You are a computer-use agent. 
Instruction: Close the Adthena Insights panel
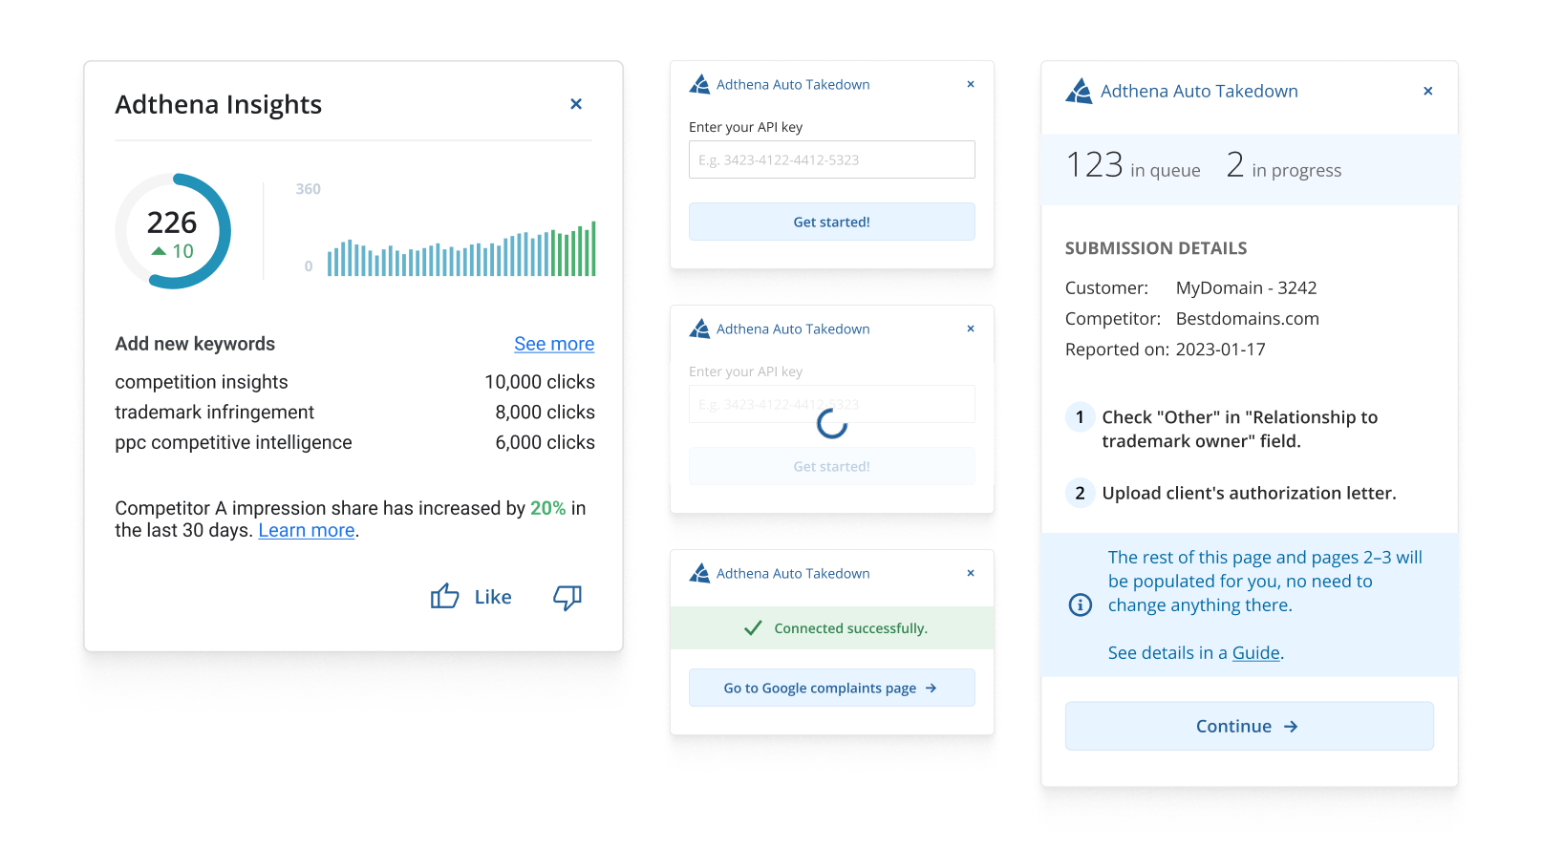(x=576, y=104)
